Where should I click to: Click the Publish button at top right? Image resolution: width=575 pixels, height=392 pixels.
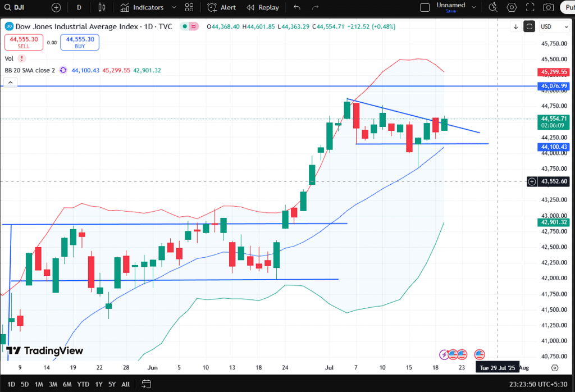point(569,7)
